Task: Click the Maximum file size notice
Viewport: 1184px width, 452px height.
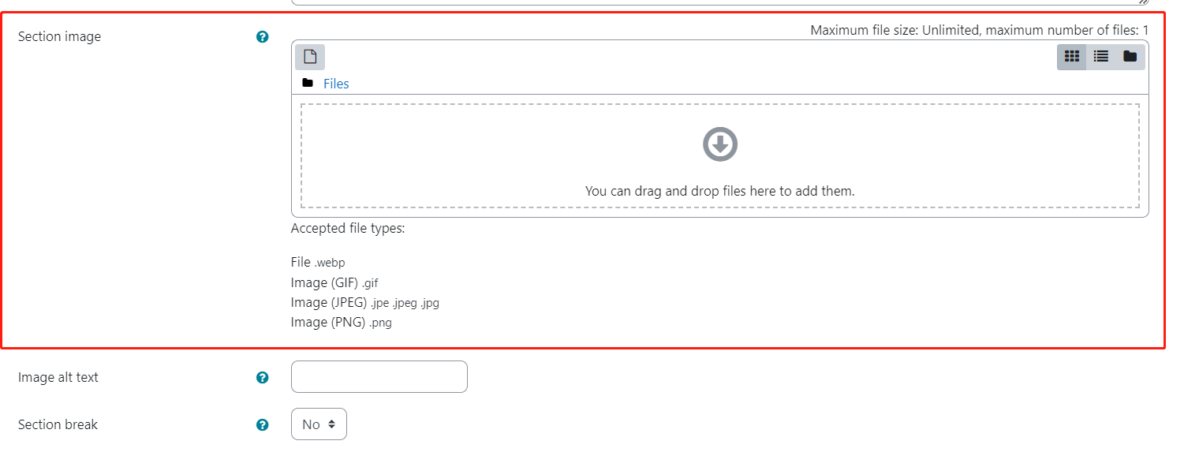Action: point(979,30)
